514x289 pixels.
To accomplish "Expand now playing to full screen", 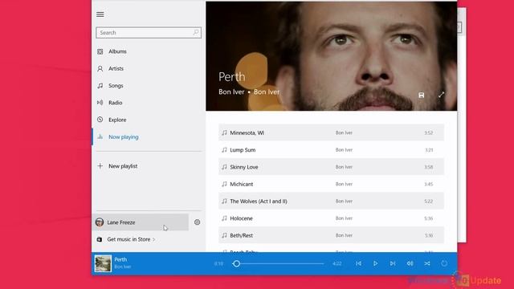I will click(441, 95).
